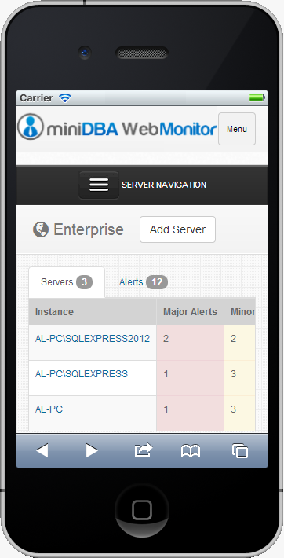Click the SERVER NAVIGATION label
The image size is (284, 558).
pos(164,185)
